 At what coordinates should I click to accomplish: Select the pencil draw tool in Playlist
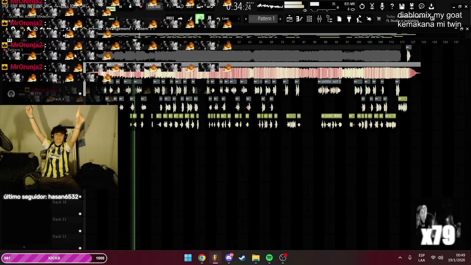pos(22,29)
